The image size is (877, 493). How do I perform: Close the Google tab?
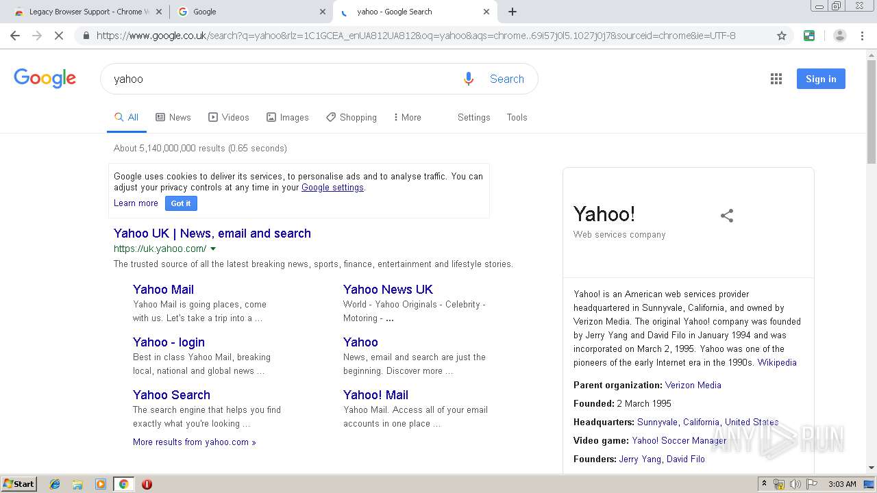(x=323, y=12)
